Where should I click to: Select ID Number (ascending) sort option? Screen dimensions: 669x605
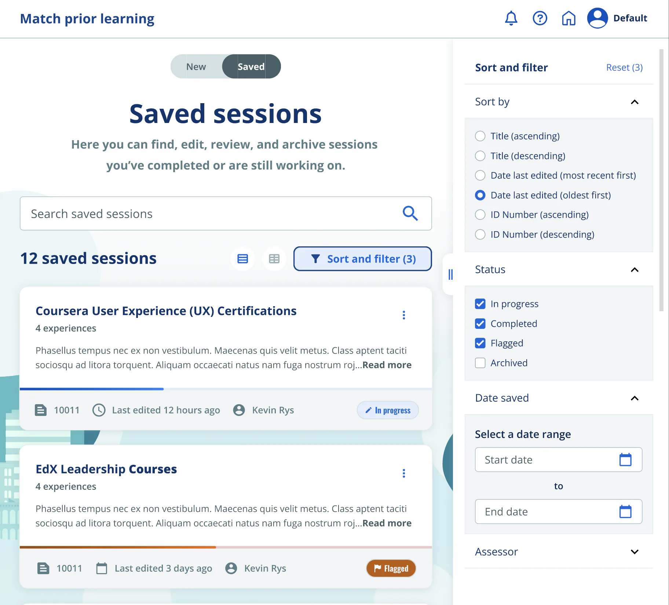(x=532, y=215)
